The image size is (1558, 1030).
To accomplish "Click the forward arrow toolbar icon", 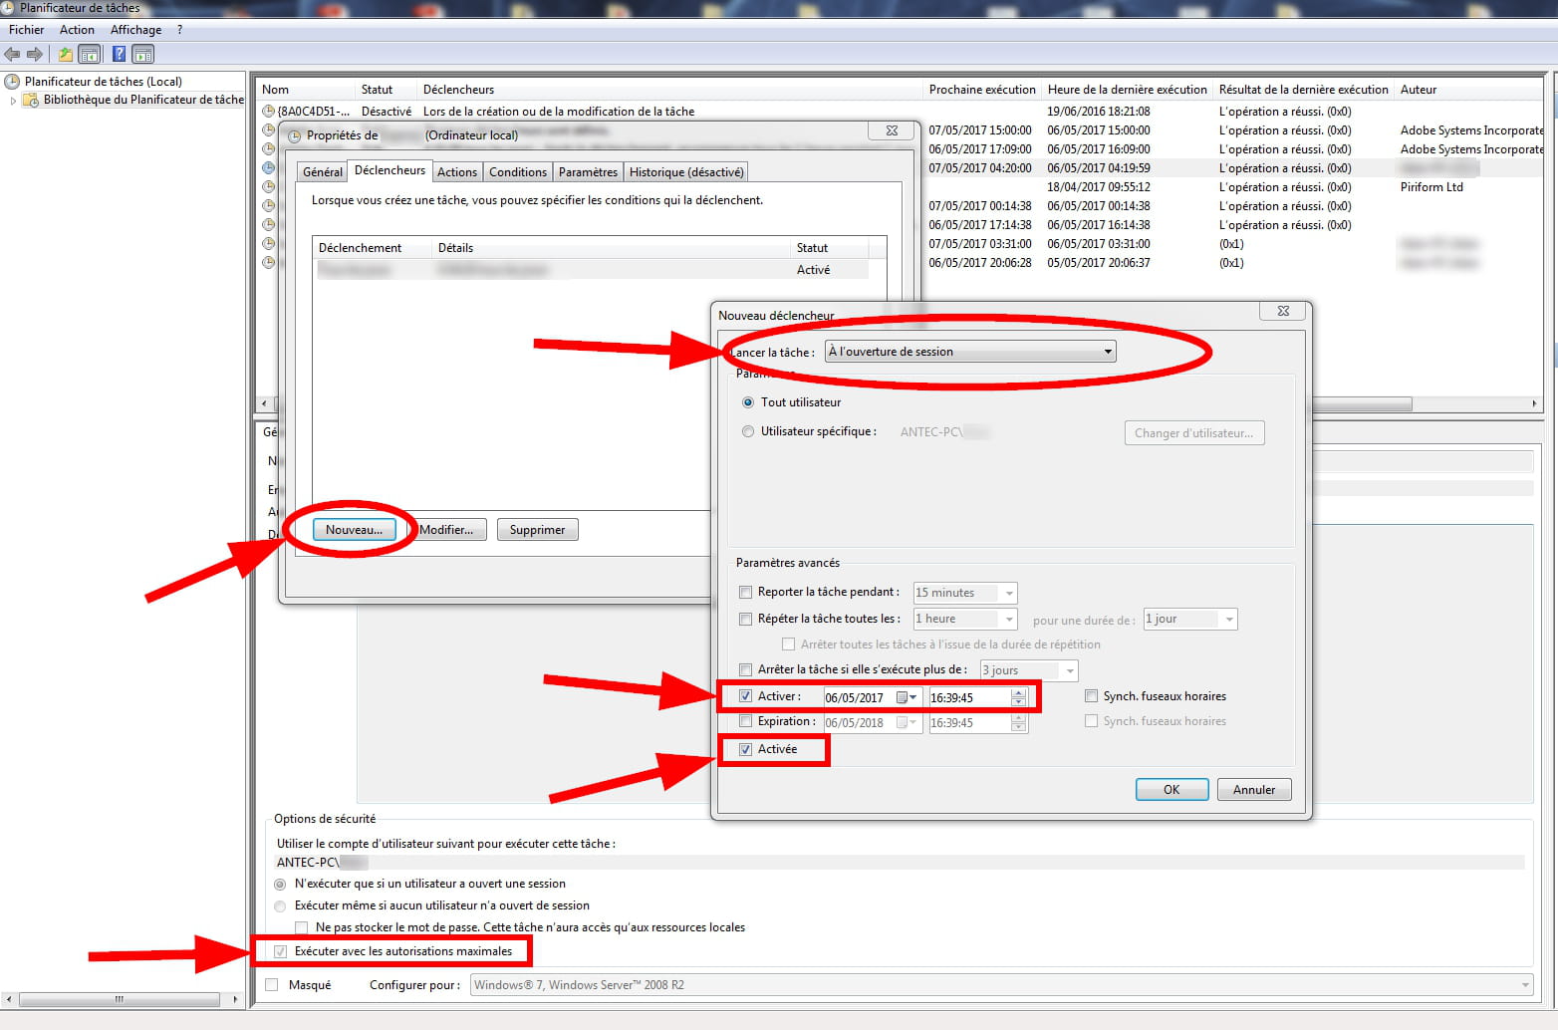I will click(x=35, y=54).
